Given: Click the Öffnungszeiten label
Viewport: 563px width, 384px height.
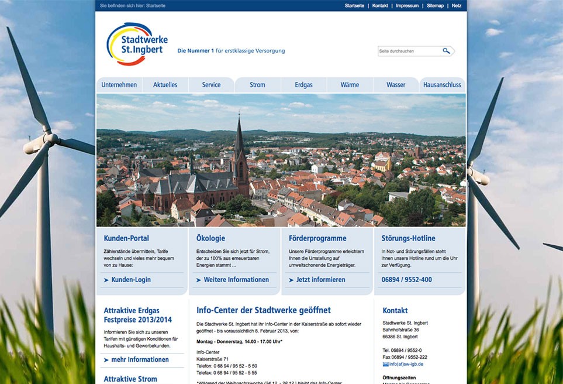Looking at the screenshot, I should tap(399, 378).
